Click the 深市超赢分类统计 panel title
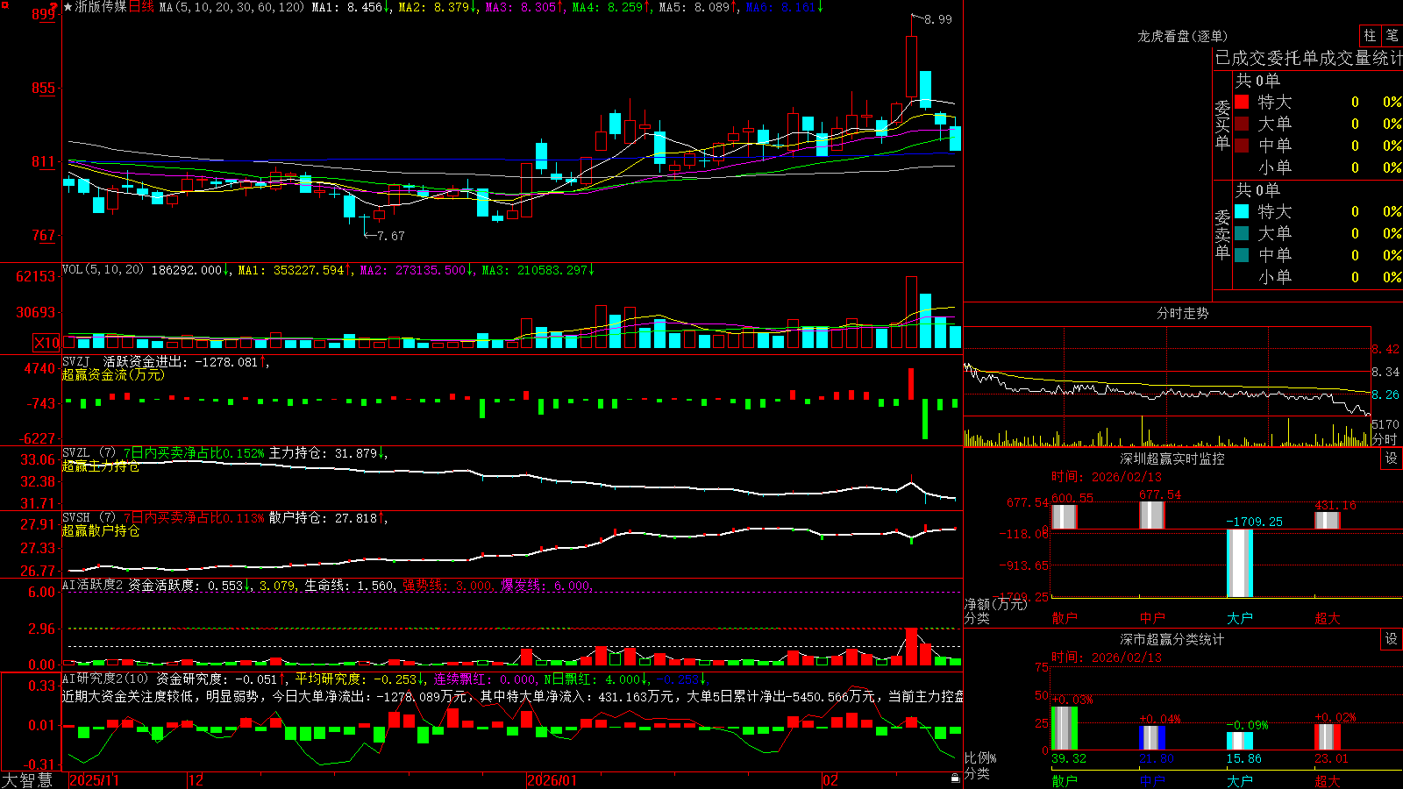Screen dimensions: 1403x789 (x=1172, y=639)
